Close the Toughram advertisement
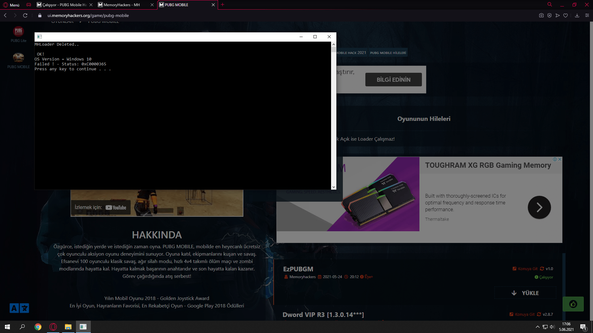 pos(560,159)
